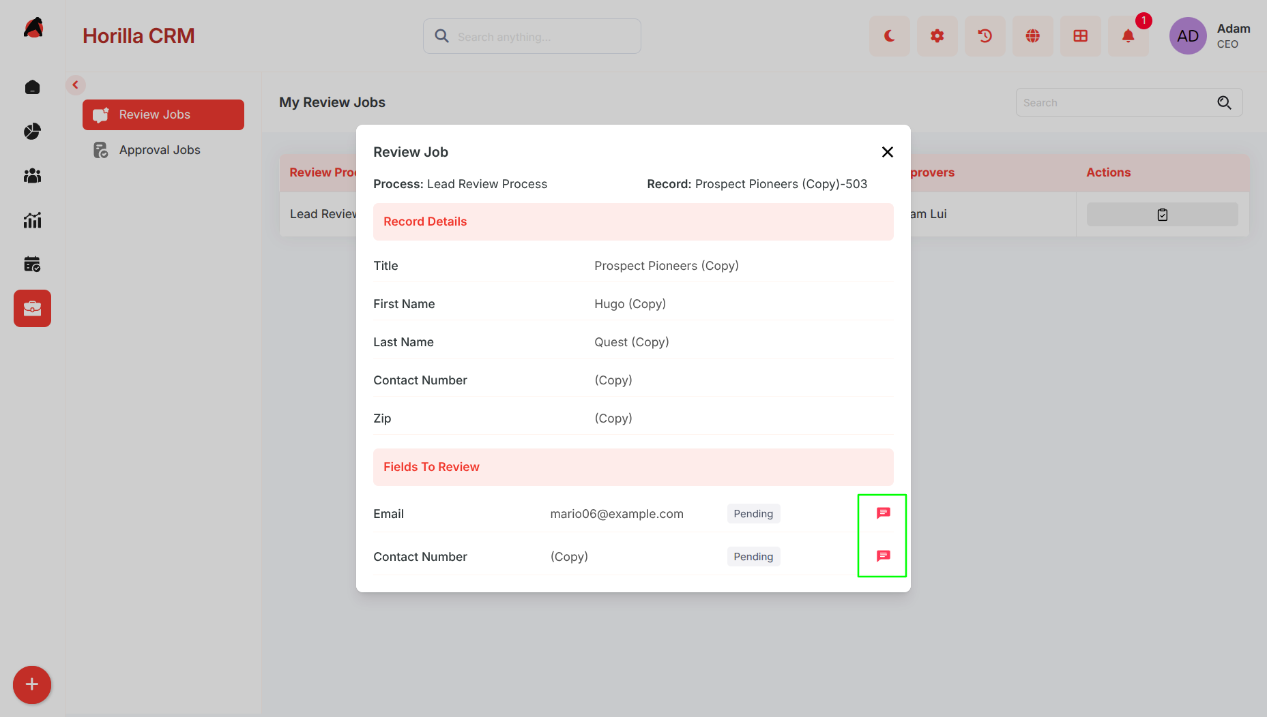Toggle dark mode moon icon
Screen dimensions: 1267x717
coord(890,36)
